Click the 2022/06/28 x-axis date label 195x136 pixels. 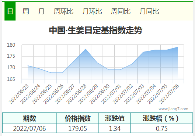coord(76,94)
